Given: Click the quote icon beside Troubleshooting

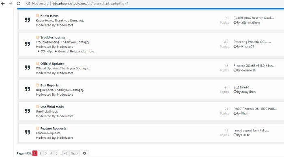Looking at the screenshot, I should [x=27, y=44].
